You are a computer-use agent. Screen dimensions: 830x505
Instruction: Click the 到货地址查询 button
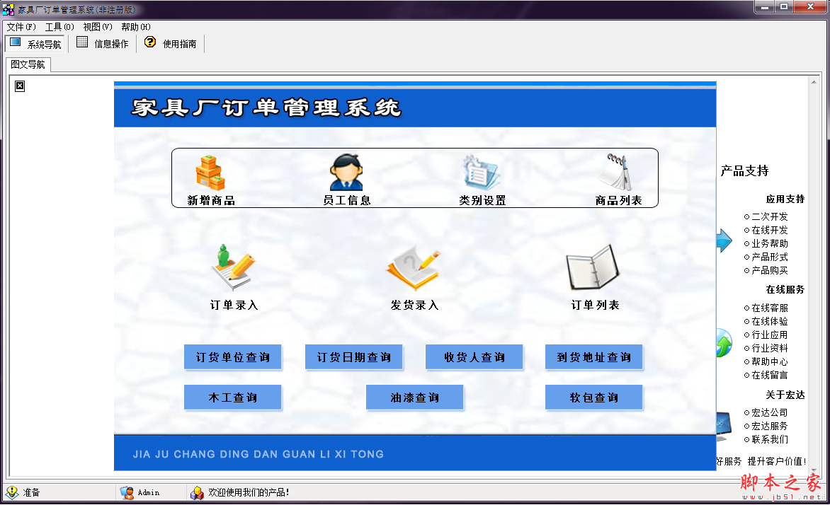(594, 357)
